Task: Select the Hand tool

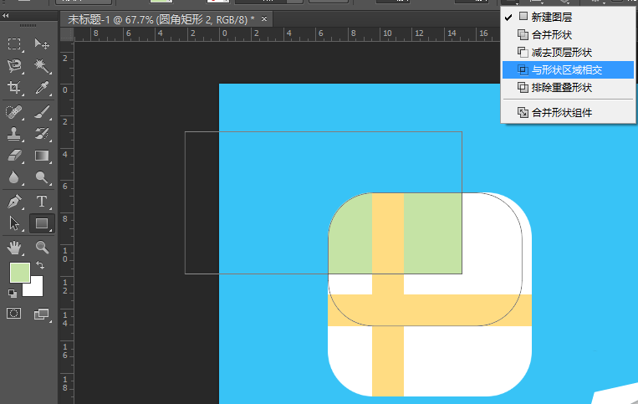Action: [x=14, y=247]
